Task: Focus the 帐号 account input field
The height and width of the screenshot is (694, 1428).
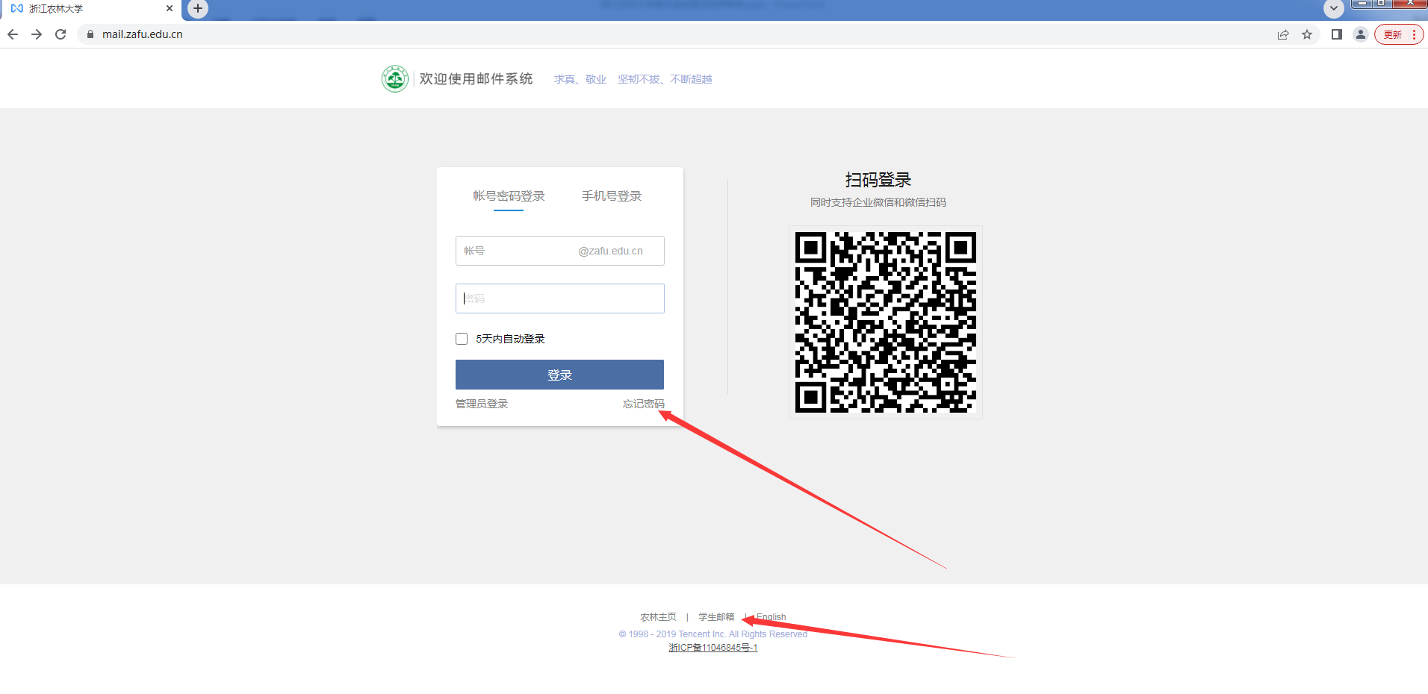Action: 560,251
